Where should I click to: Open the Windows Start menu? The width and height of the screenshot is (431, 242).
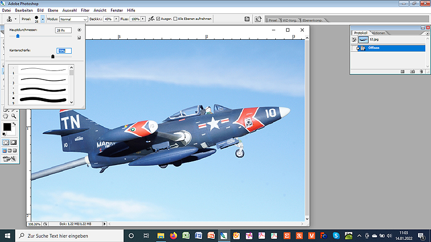click(x=8, y=236)
